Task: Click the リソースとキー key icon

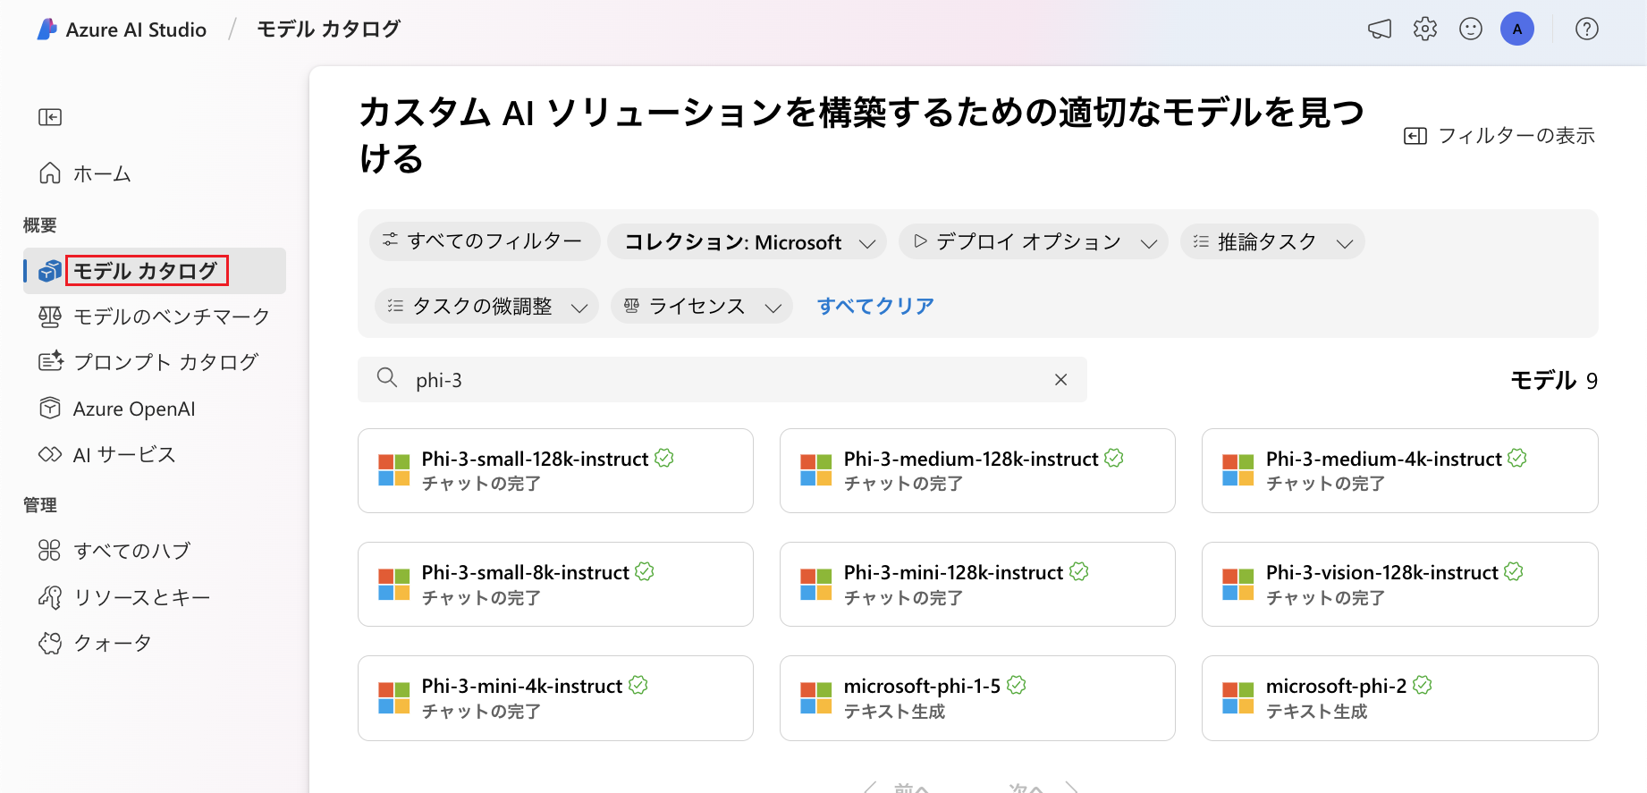Action: pos(50,596)
